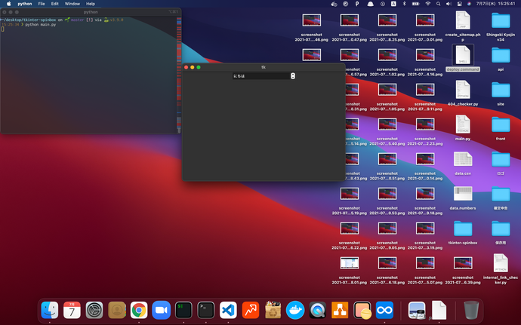Select the deploy.command file on desktop
The width and height of the screenshot is (521, 325).
coord(463,58)
